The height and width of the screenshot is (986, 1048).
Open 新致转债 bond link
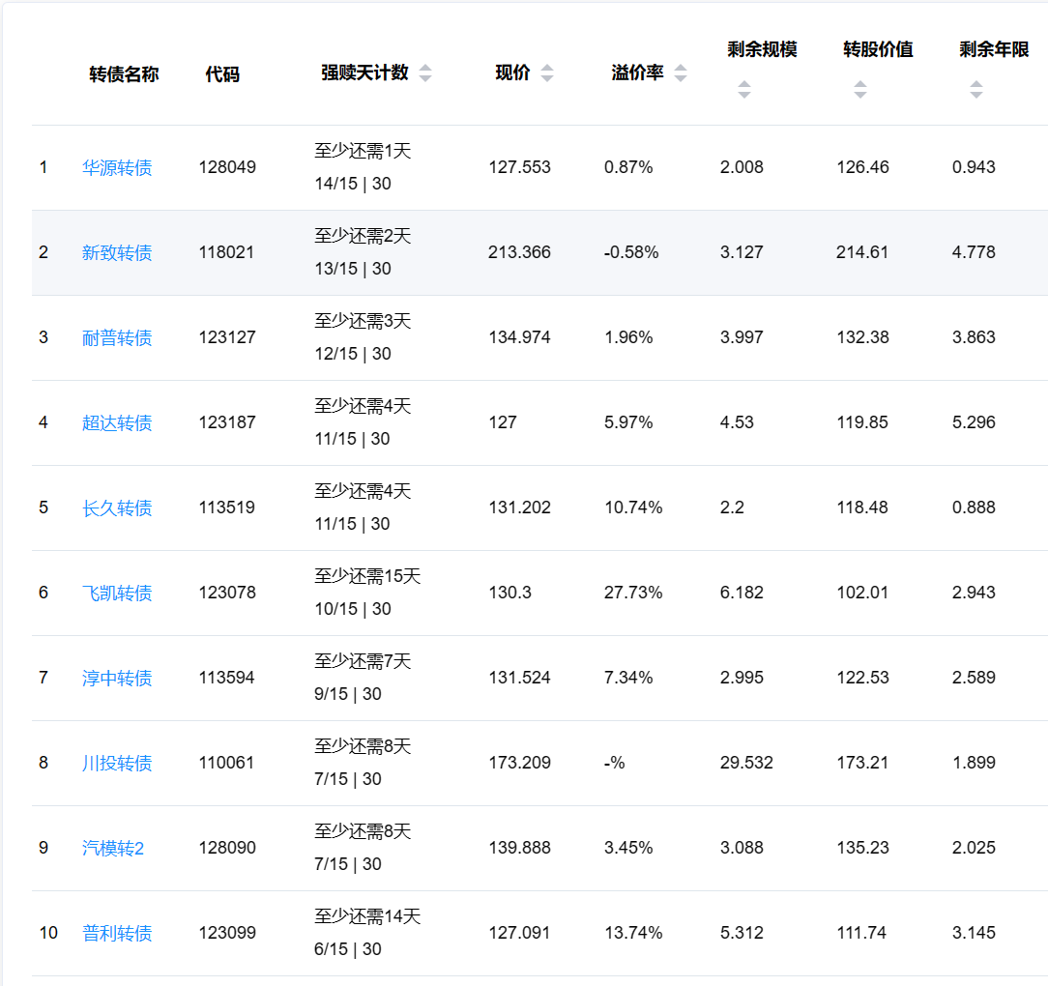click(x=117, y=253)
